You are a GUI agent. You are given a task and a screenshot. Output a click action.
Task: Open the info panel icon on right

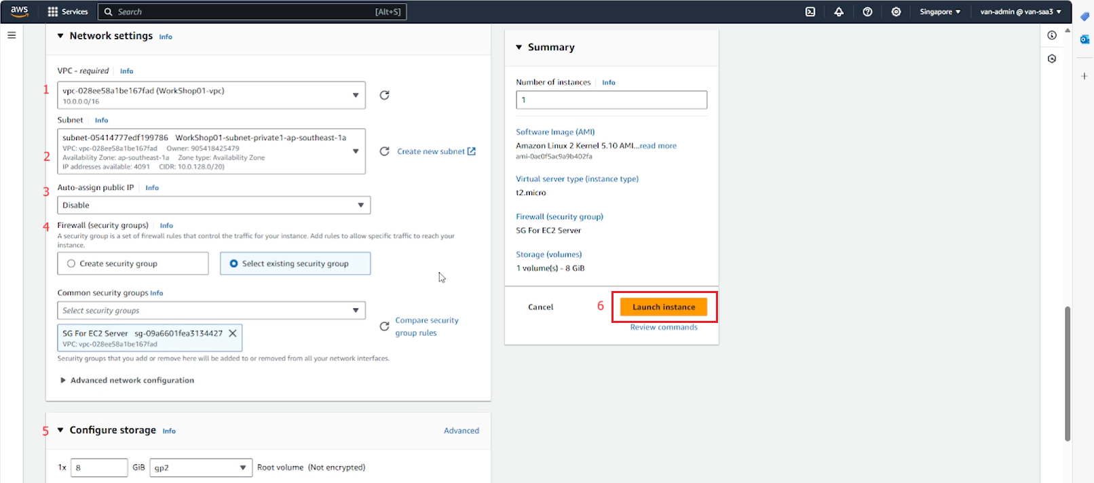1052,35
